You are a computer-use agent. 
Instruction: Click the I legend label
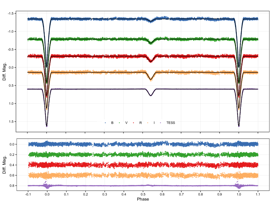coord(154,123)
